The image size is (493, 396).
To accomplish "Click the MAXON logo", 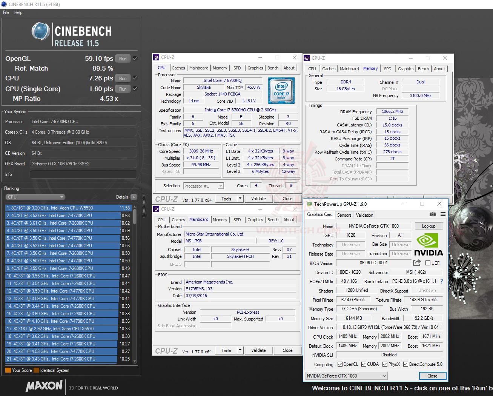I will pos(44,386).
